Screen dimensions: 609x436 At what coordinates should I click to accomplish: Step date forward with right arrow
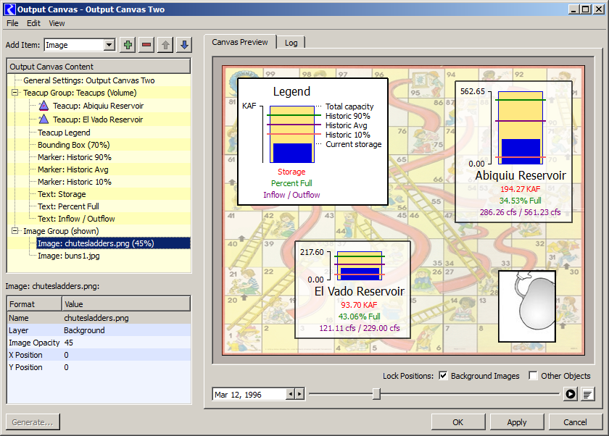point(299,394)
